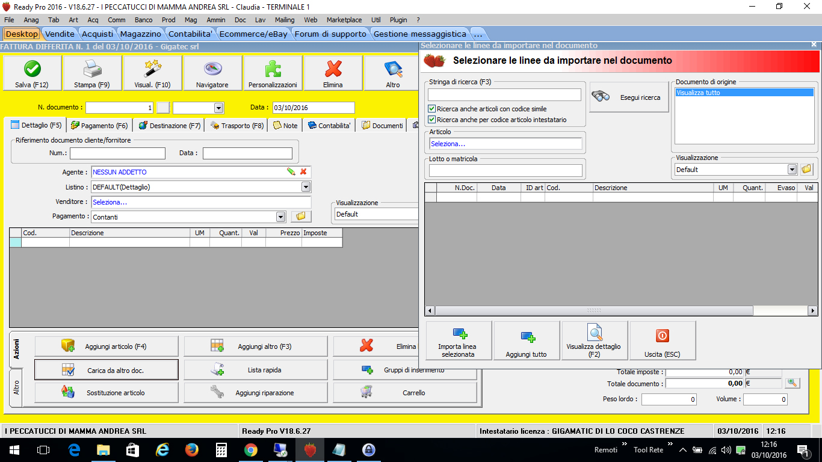The width and height of the screenshot is (822, 462).
Task: Click folder icon beside dialog Visualizzazione dropdown
Action: click(x=806, y=169)
